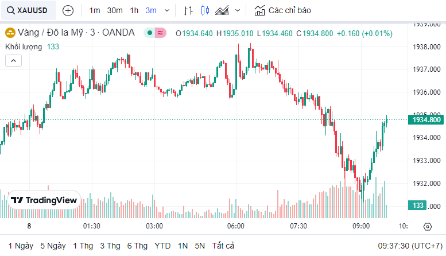Click the 1934.800 current price label
Image resolution: width=446 pixels, height=256 pixels.
coord(426,120)
